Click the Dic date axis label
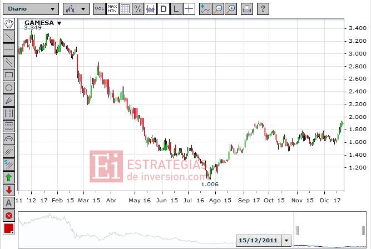The height and width of the screenshot is (249, 371). pyautogui.click(x=324, y=201)
